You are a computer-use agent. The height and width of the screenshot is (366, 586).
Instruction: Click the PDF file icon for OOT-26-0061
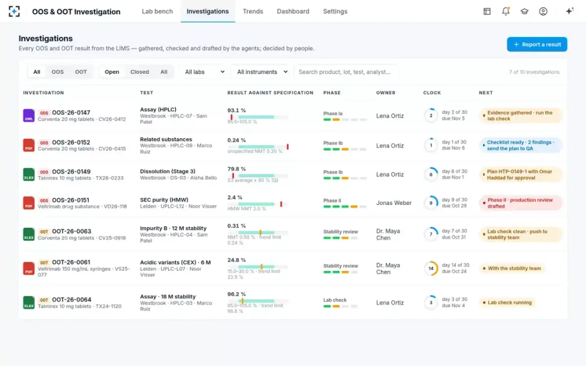(x=29, y=268)
